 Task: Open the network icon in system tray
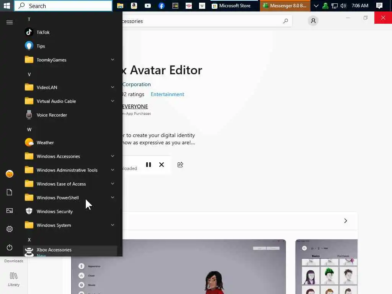[335, 5]
